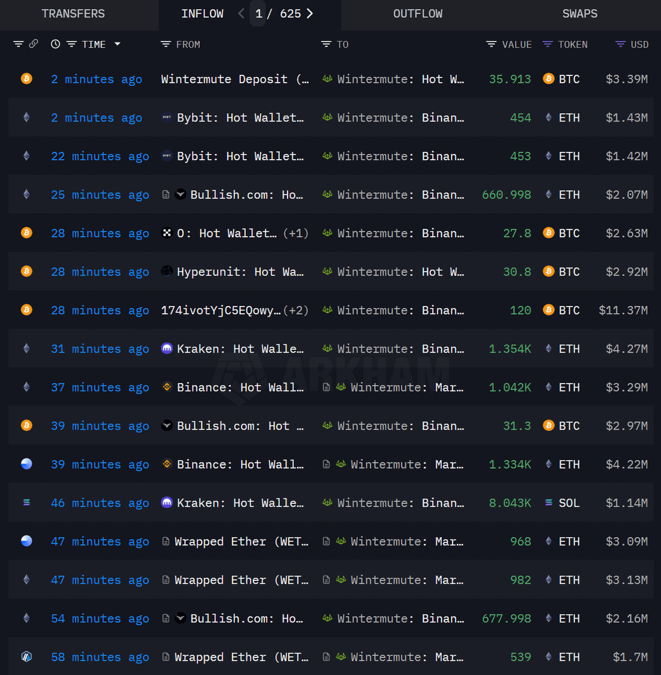Open the INFLOW tab
This screenshot has width=661, height=675.
tap(203, 13)
